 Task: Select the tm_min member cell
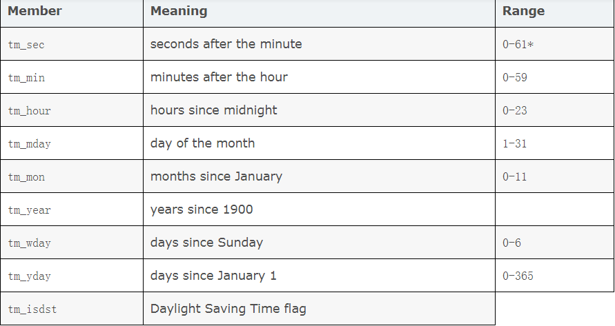pyautogui.click(x=72, y=77)
